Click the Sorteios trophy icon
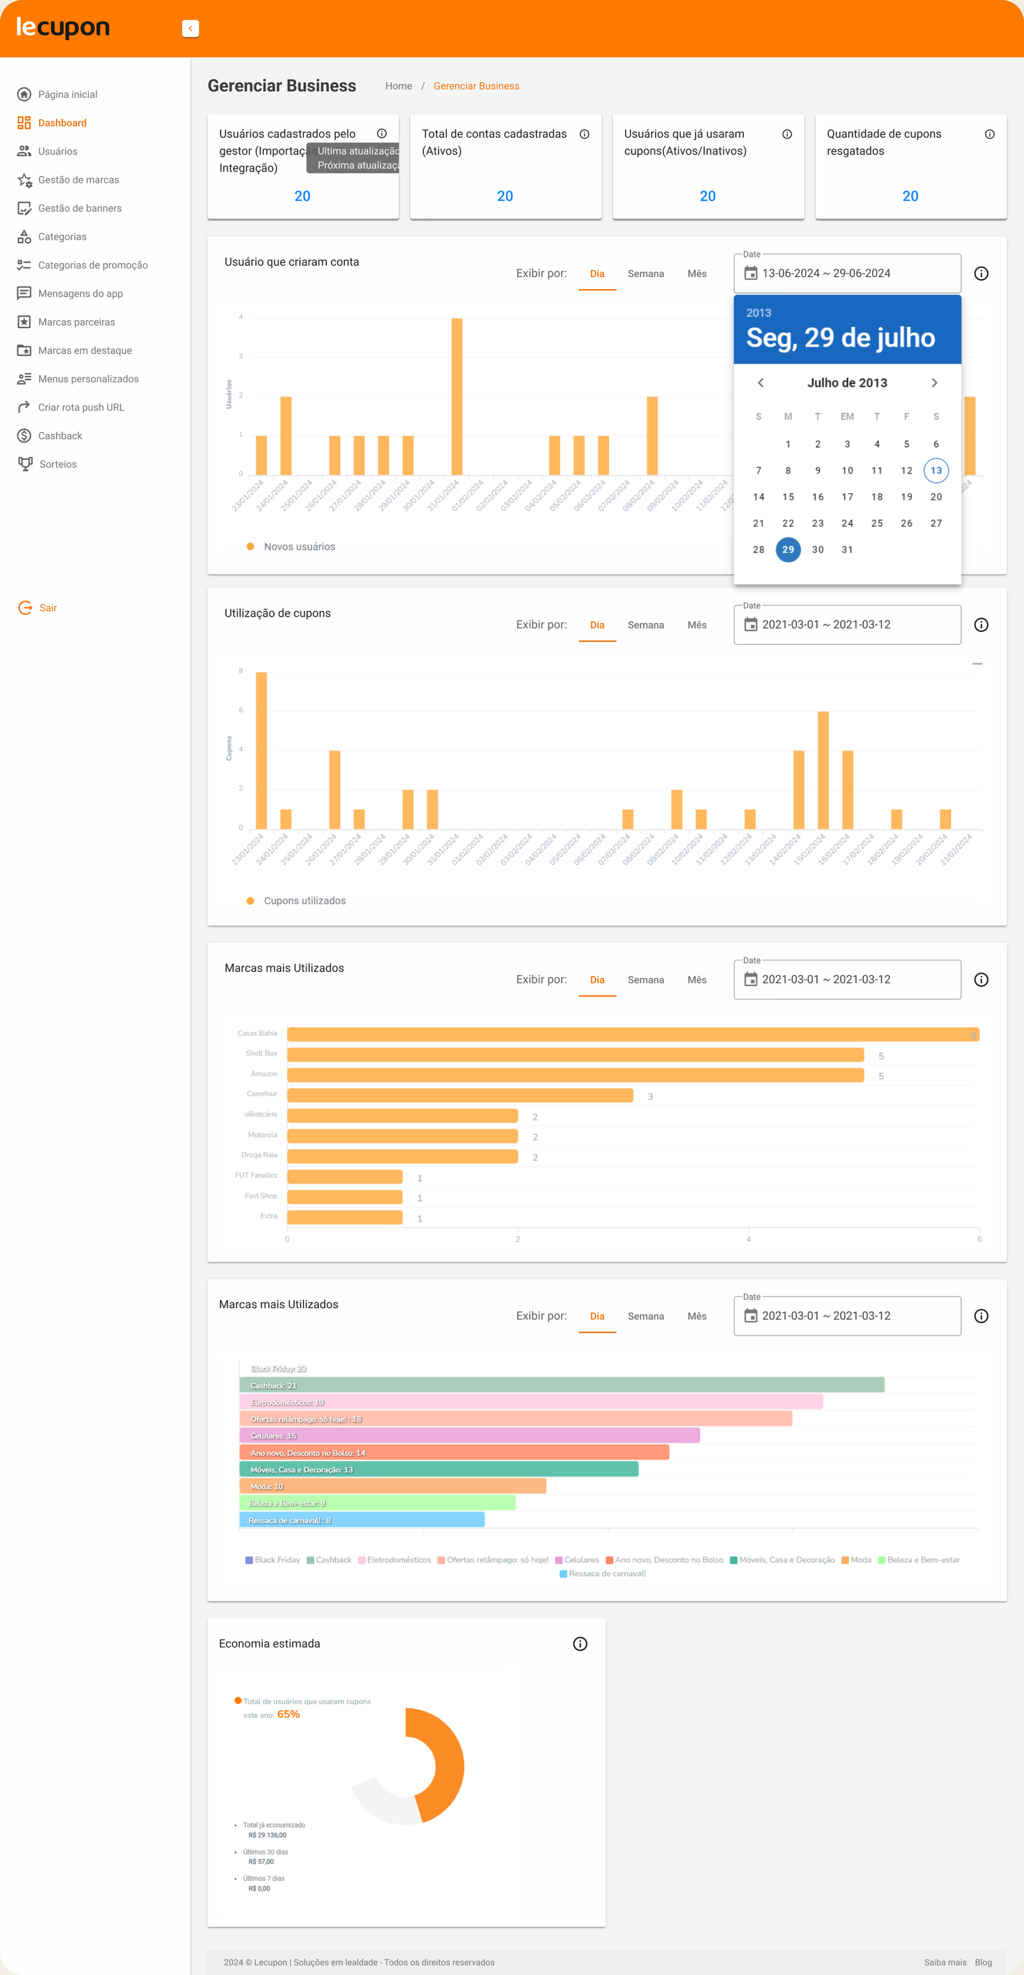Viewport: 1024px width, 1975px height. (25, 464)
